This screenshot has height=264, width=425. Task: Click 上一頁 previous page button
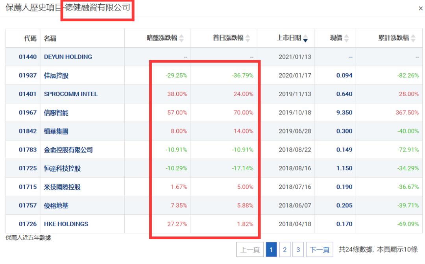point(250,249)
